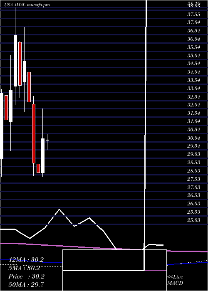Select the tall white candle body topping near 36.3

tap(15, 61)
